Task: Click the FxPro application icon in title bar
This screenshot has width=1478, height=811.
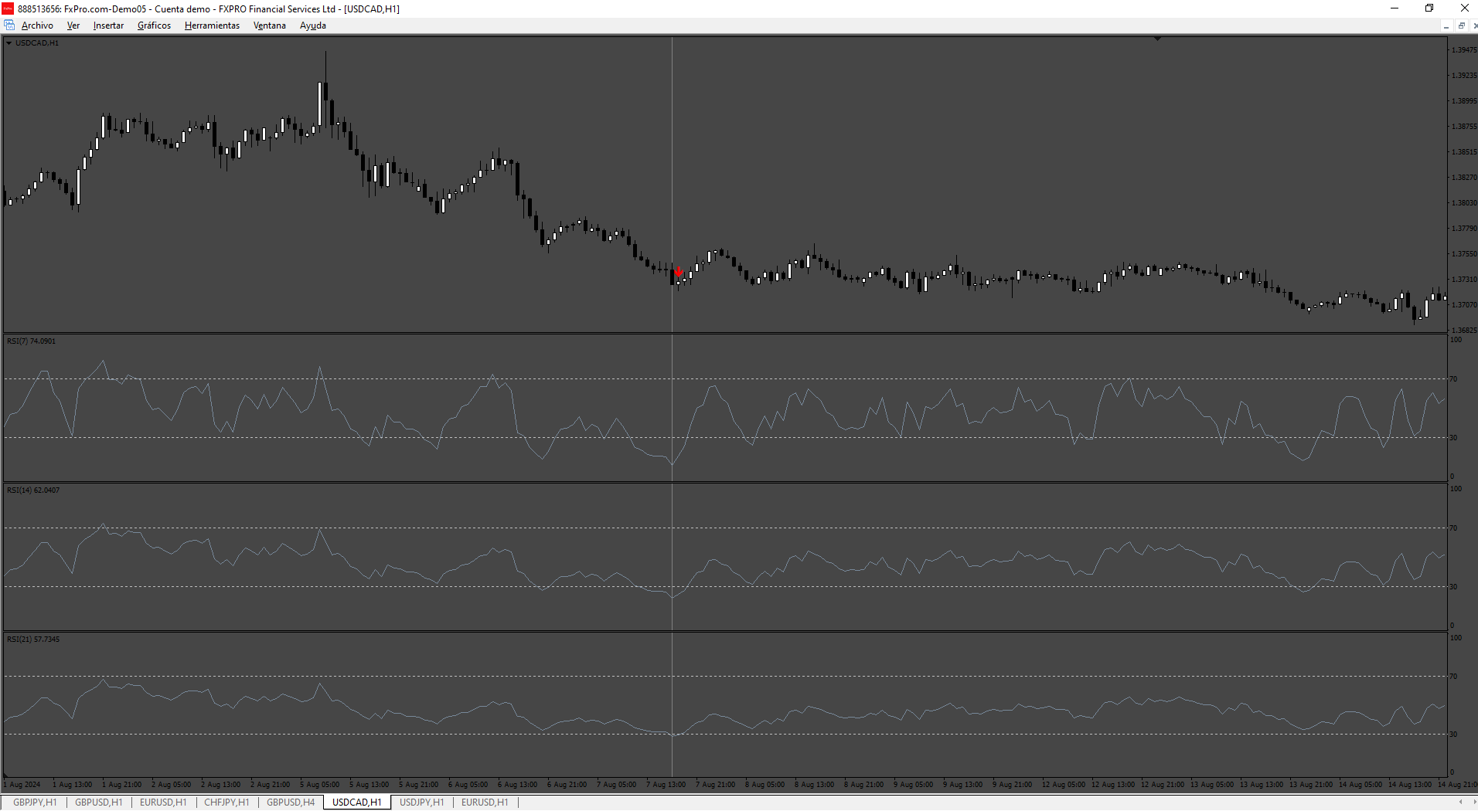Action: [8, 8]
